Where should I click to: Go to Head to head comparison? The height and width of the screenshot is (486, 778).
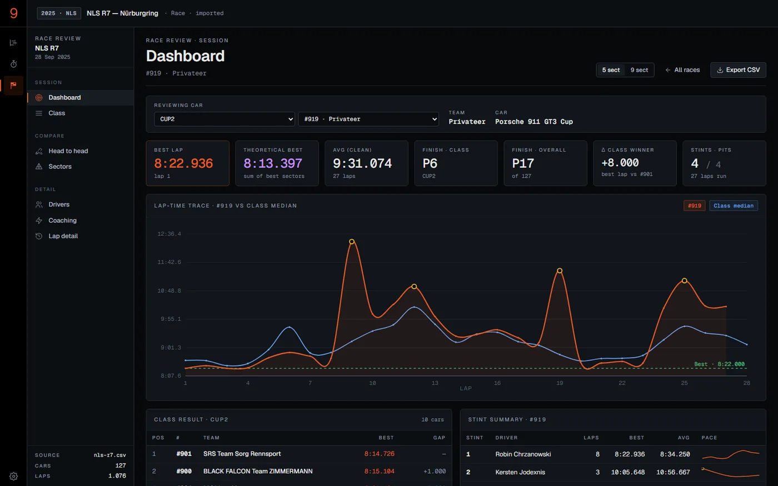point(81,151)
